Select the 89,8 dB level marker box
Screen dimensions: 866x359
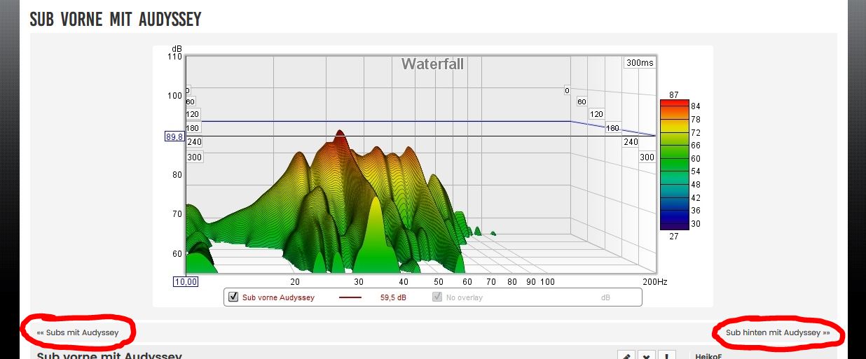pos(174,136)
